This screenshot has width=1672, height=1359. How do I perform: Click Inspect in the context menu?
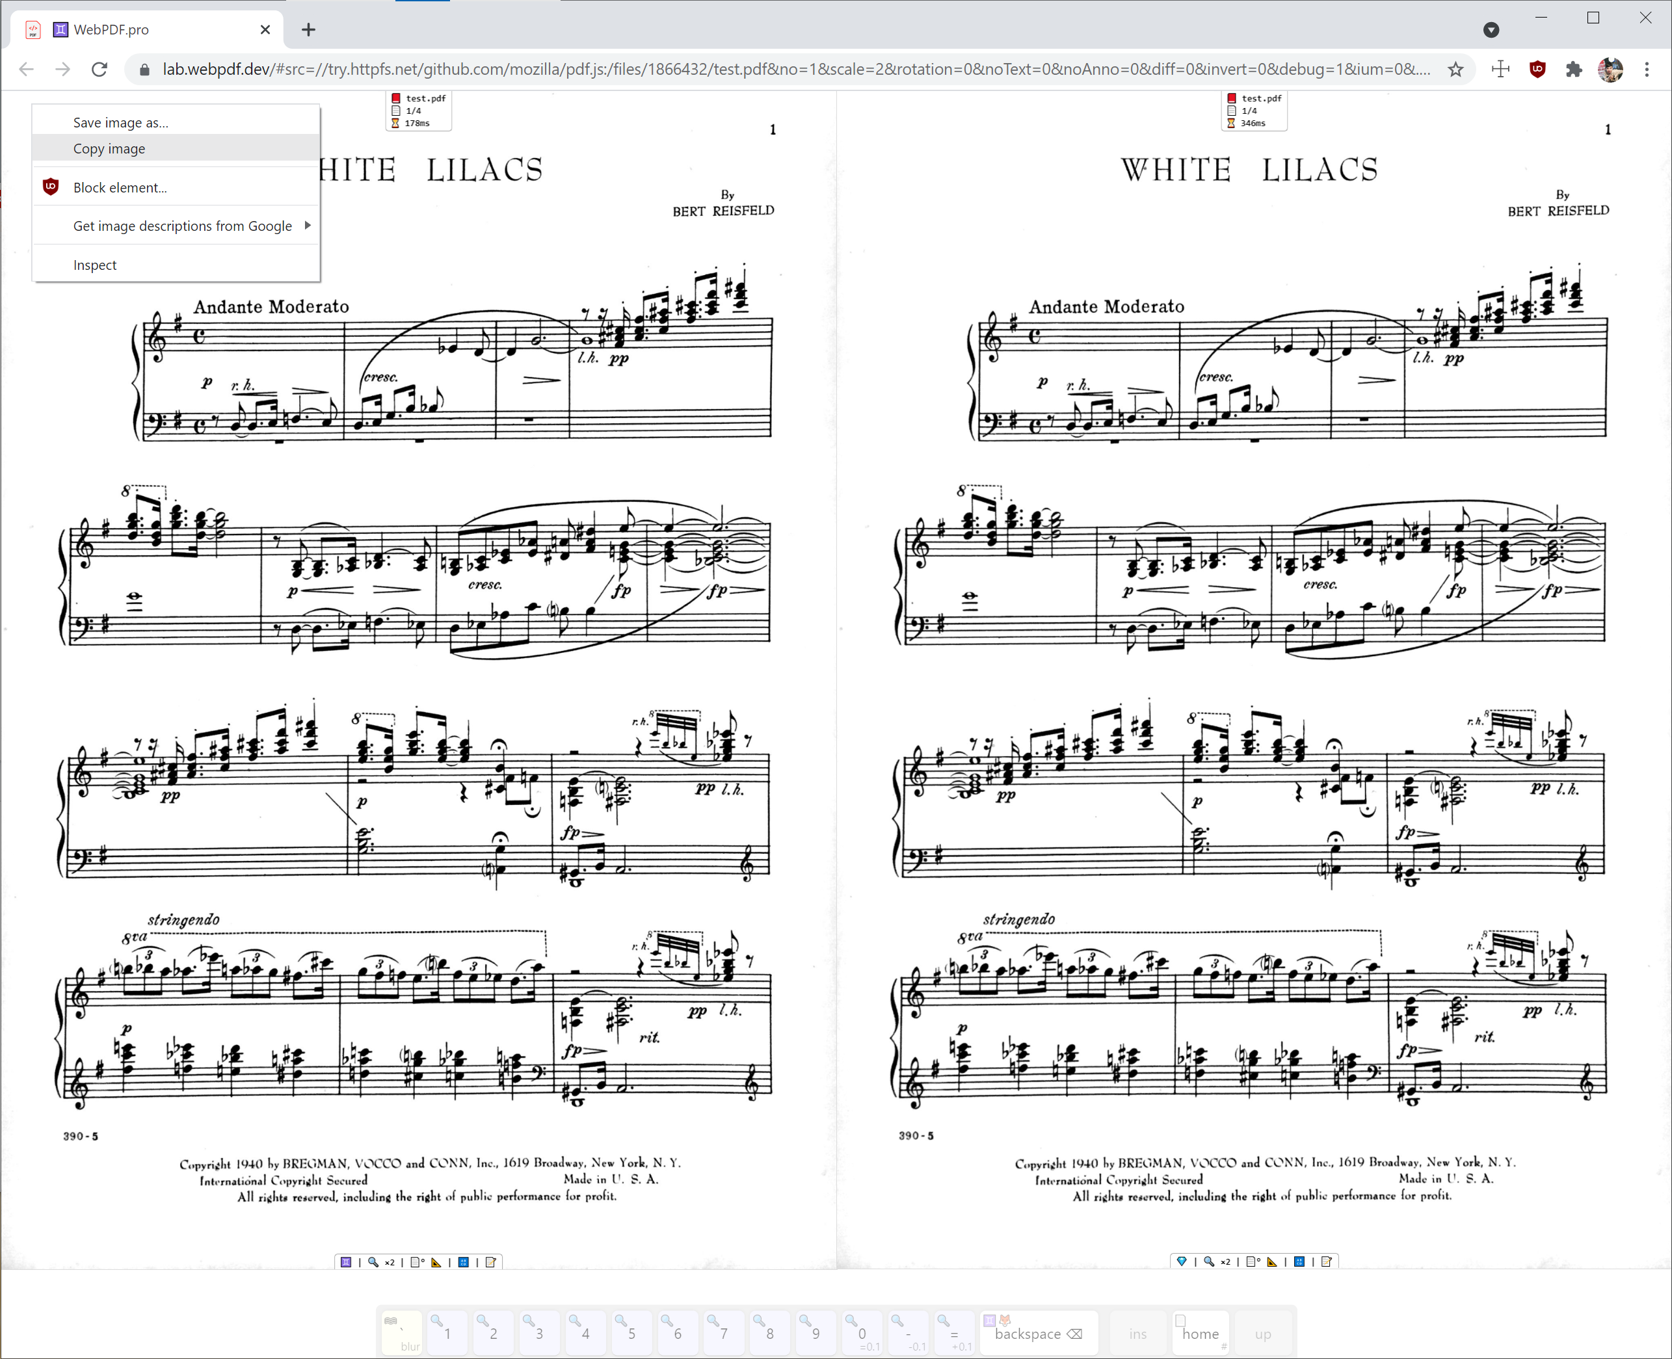point(95,265)
